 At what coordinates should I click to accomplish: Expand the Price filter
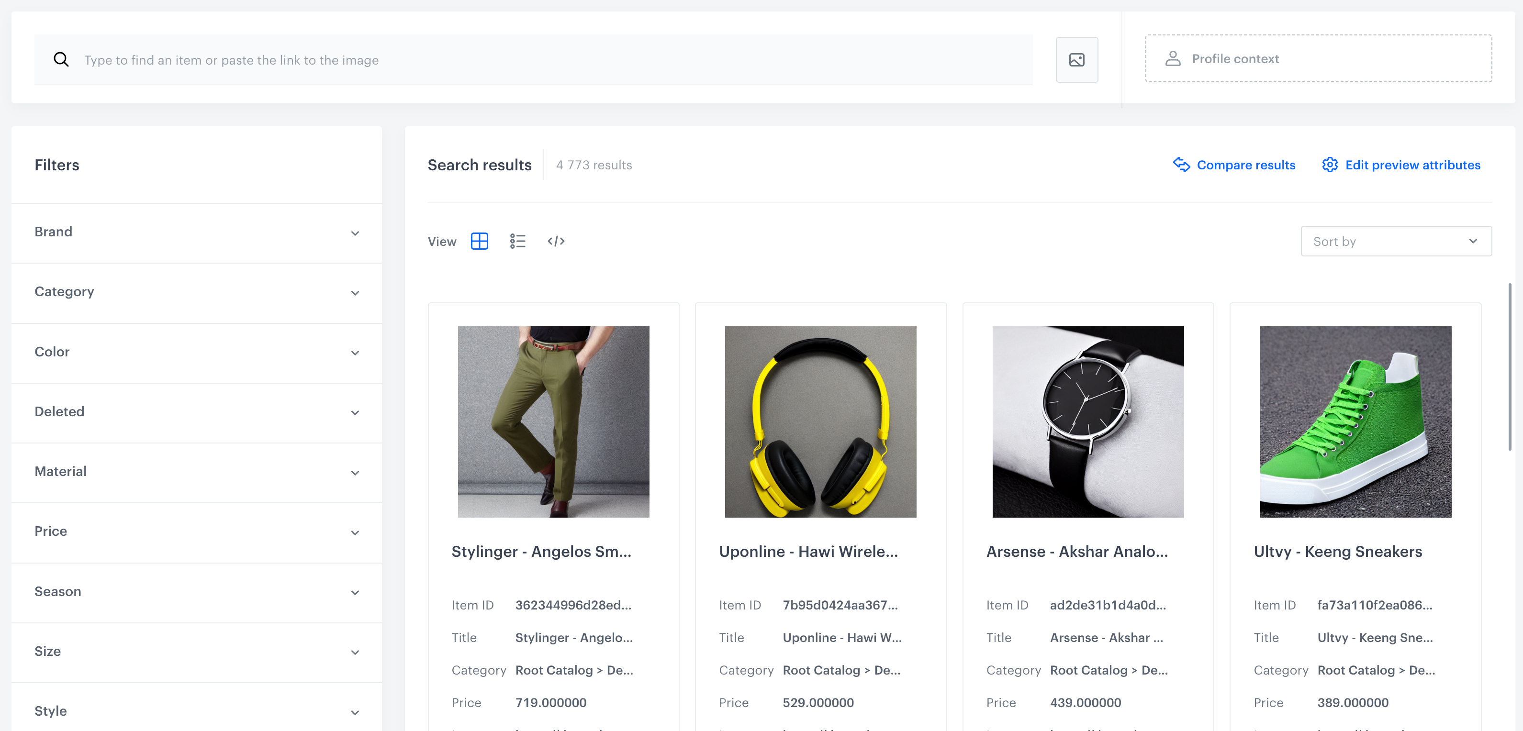click(x=355, y=532)
